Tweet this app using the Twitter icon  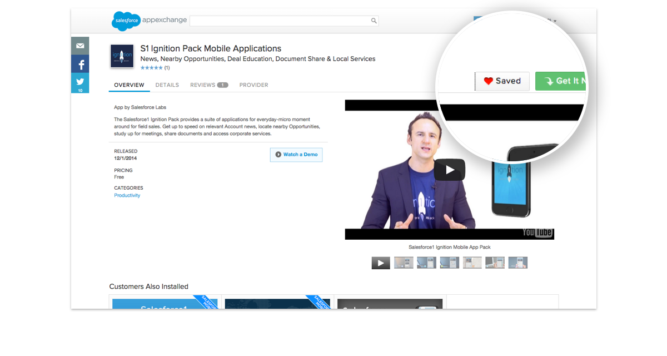tap(80, 83)
